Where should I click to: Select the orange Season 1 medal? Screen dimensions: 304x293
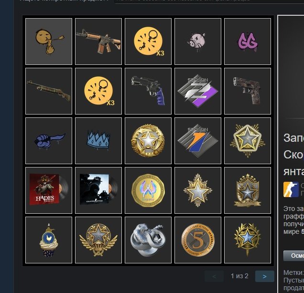point(198,141)
